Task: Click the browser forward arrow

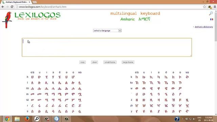Action: (x=7, y=7)
